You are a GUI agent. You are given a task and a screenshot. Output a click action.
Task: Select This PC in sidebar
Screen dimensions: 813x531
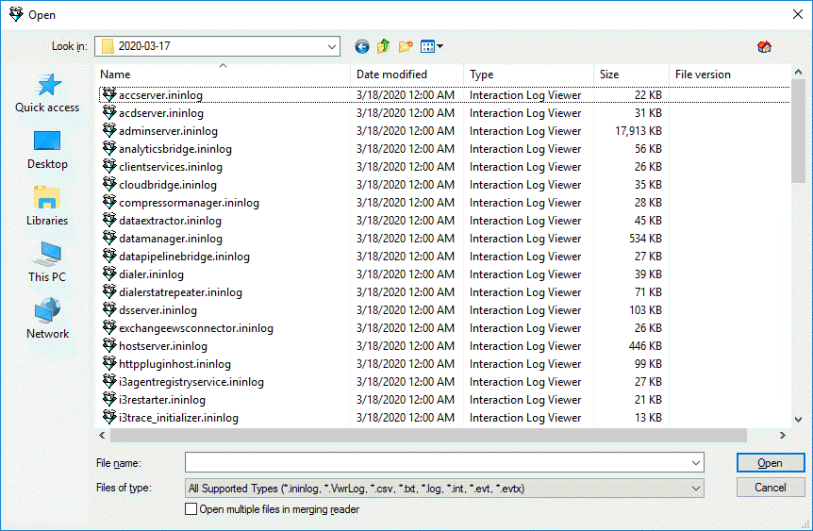pyautogui.click(x=47, y=263)
